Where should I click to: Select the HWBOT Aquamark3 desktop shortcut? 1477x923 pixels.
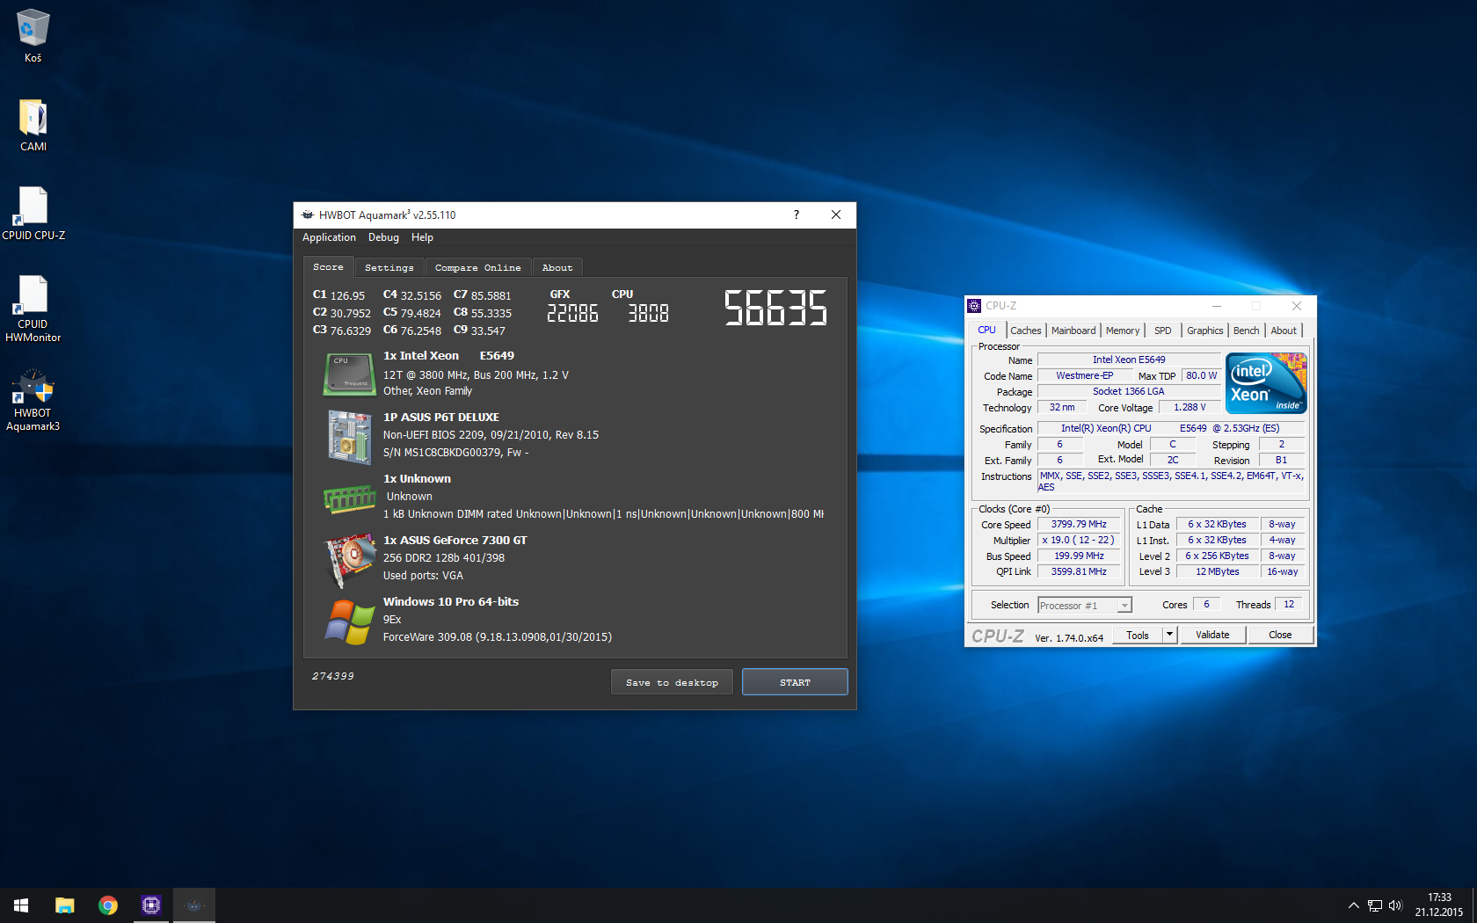point(33,398)
